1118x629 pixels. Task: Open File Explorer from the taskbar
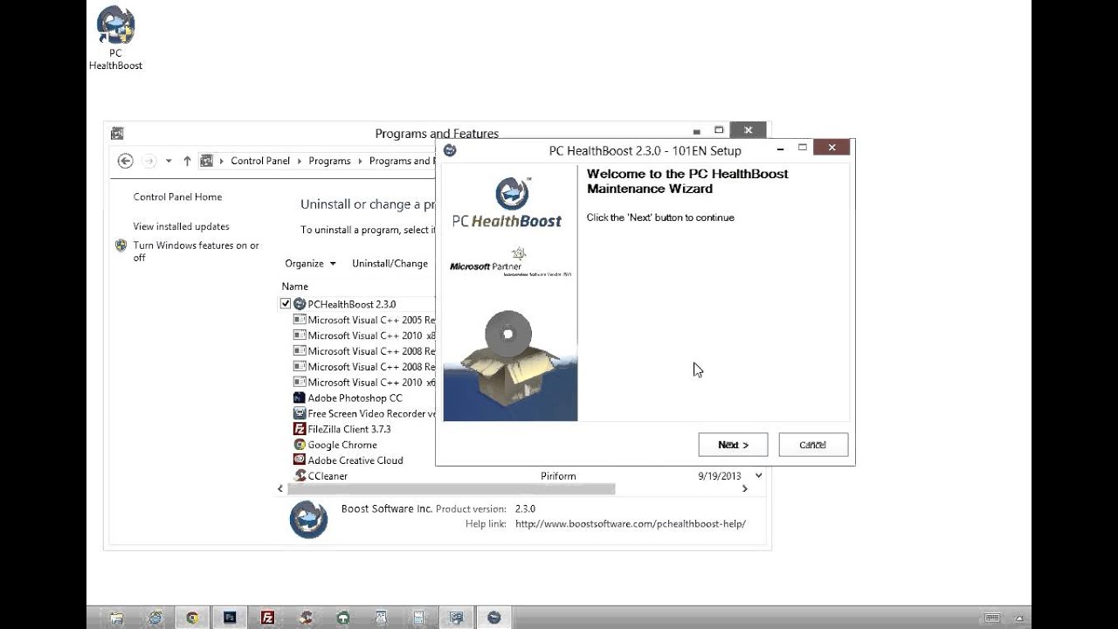click(116, 618)
